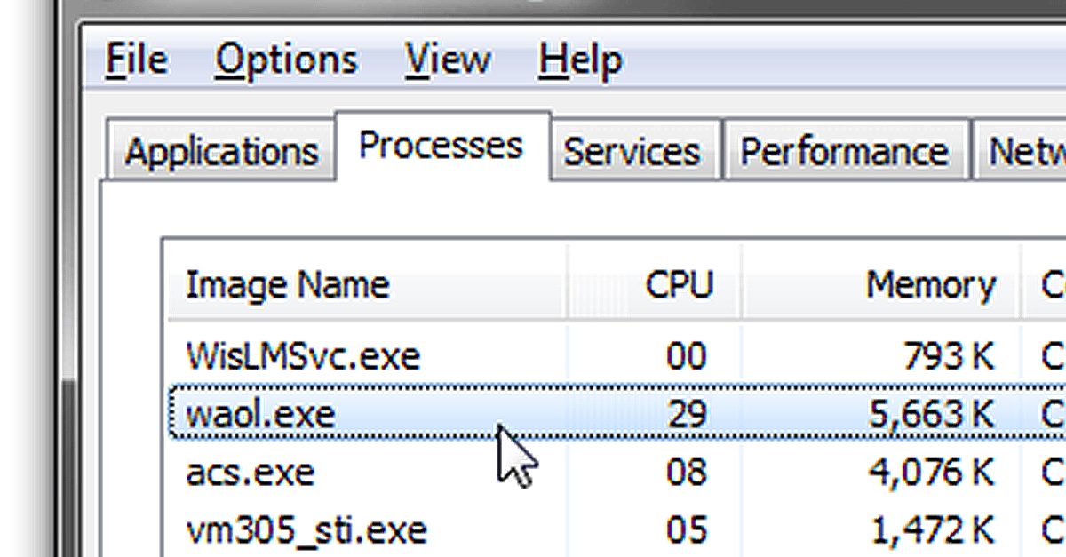
Task: Click the 4,076 K memory value
Action: coord(930,472)
